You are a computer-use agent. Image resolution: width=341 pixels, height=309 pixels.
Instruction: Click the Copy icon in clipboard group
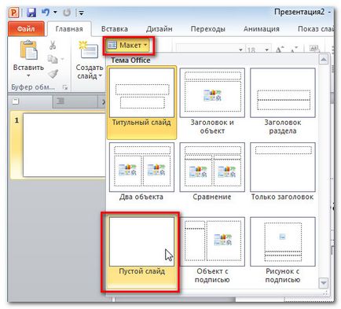53,59
